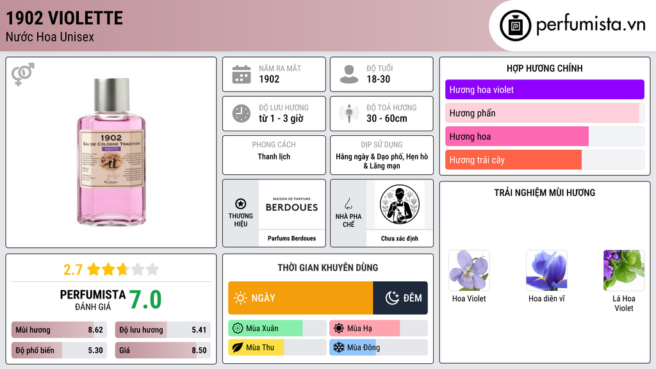Click the Giá 8.50 score bar
This screenshot has height=369, width=656.
tap(163, 350)
